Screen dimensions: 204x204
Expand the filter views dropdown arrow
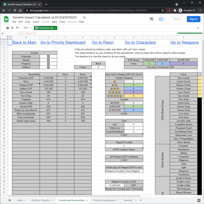point(20,28)
